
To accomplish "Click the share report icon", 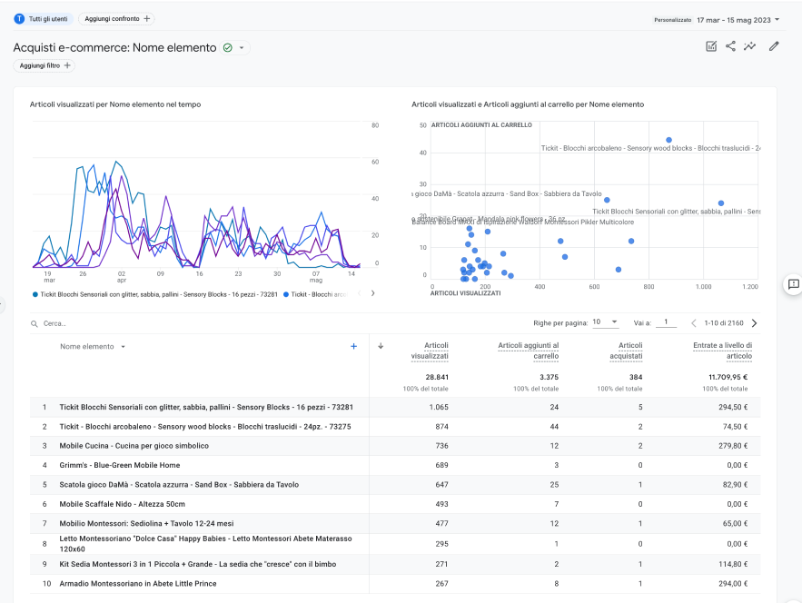I will (x=730, y=47).
